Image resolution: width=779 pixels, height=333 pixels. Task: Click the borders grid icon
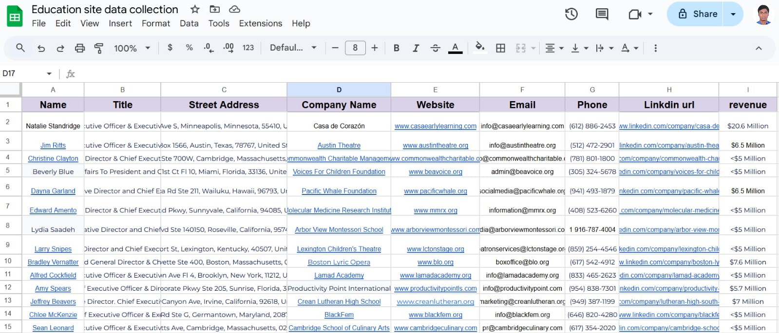pos(500,48)
